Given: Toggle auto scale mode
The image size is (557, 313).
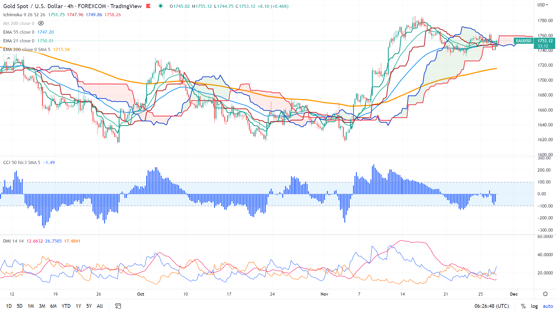Looking at the screenshot, I should (548, 306).
